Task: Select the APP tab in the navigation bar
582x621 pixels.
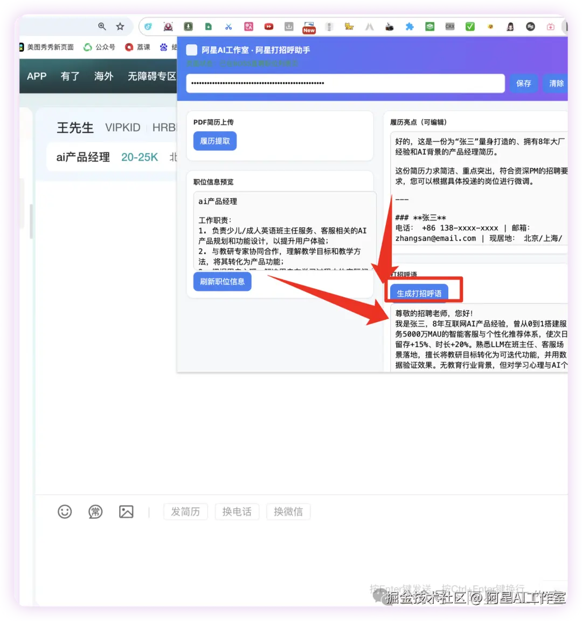Action: tap(36, 76)
